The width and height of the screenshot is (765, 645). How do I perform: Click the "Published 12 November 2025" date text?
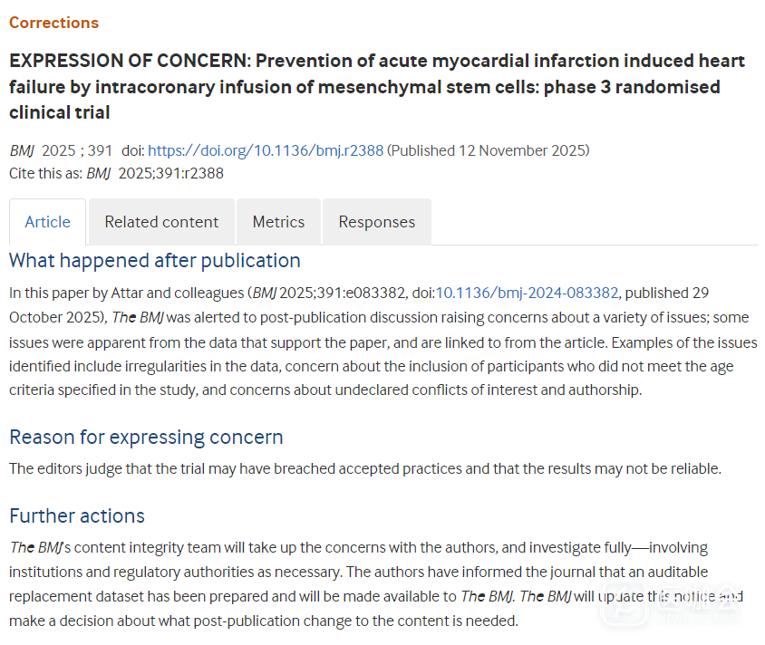(x=489, y=150)
